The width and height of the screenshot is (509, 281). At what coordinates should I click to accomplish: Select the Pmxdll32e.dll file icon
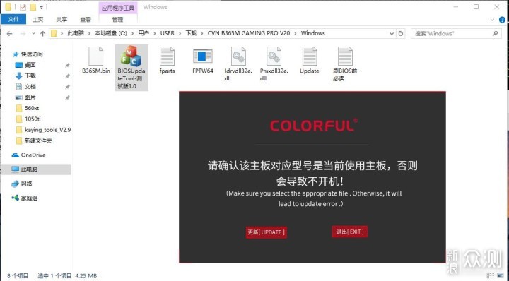[274, 56]
